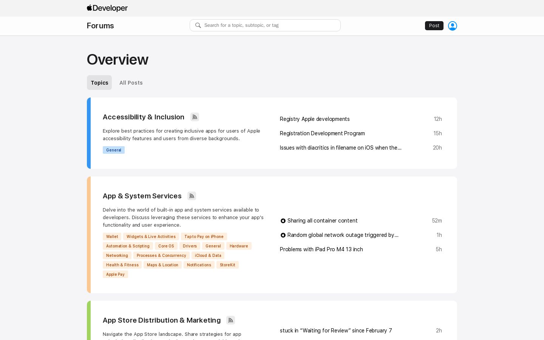Click 5h timestamp for iPad Pro post
Image resolution: width=544 pixels, height=340 pixels.
[x=439, y=249]
